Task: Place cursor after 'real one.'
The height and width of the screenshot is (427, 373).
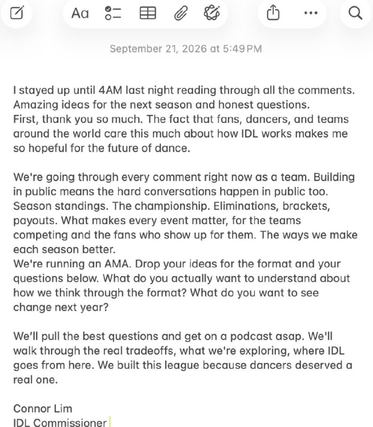Action: 58,379
